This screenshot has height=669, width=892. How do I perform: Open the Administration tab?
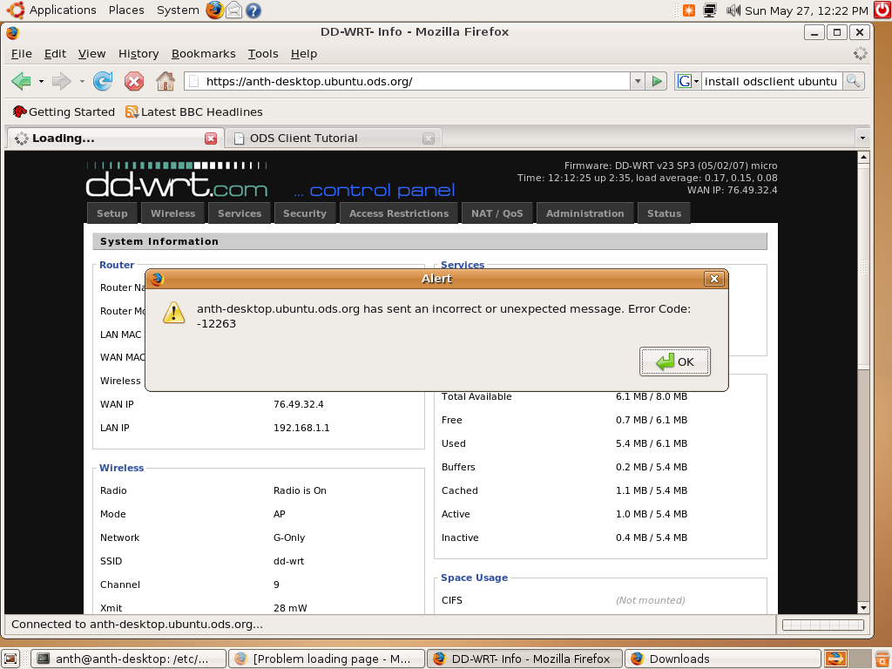coord(585,213)
